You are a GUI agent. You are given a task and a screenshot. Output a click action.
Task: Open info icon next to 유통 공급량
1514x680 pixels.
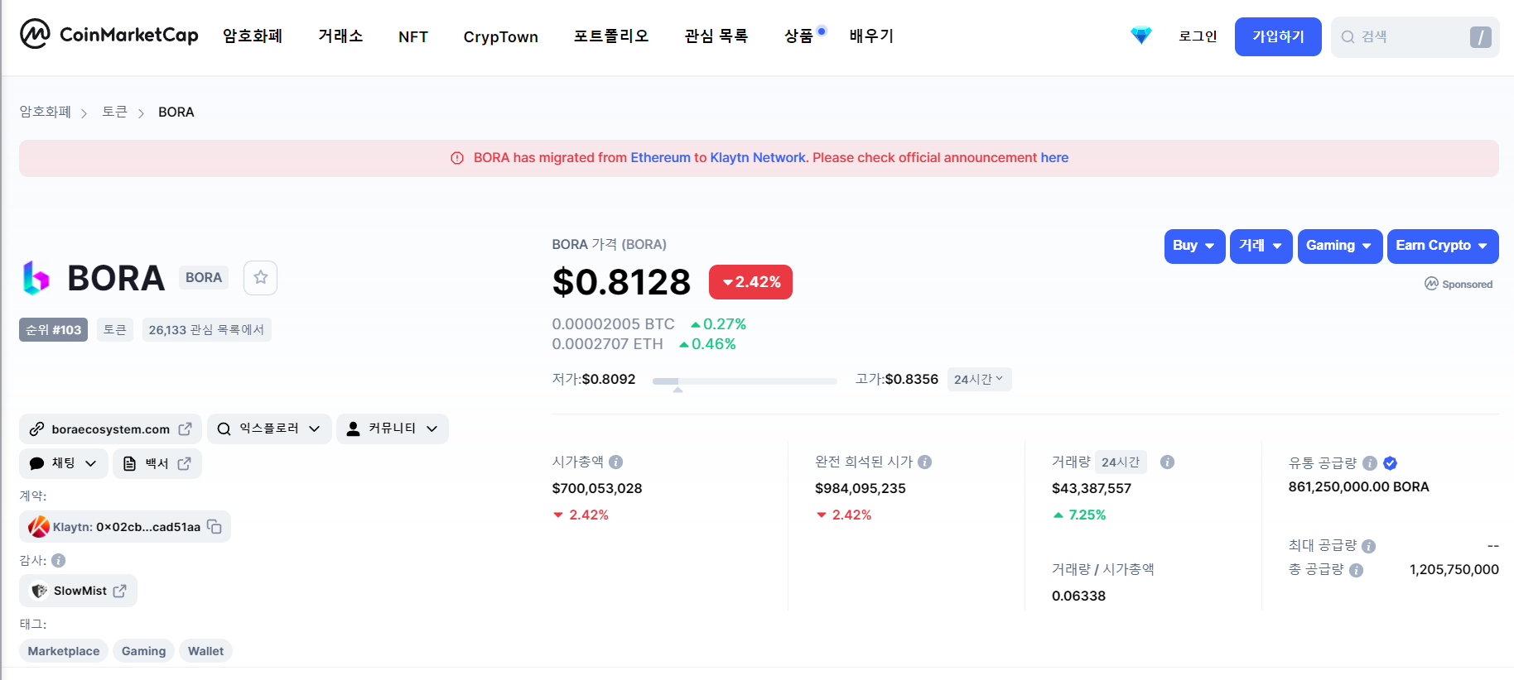1370,463
